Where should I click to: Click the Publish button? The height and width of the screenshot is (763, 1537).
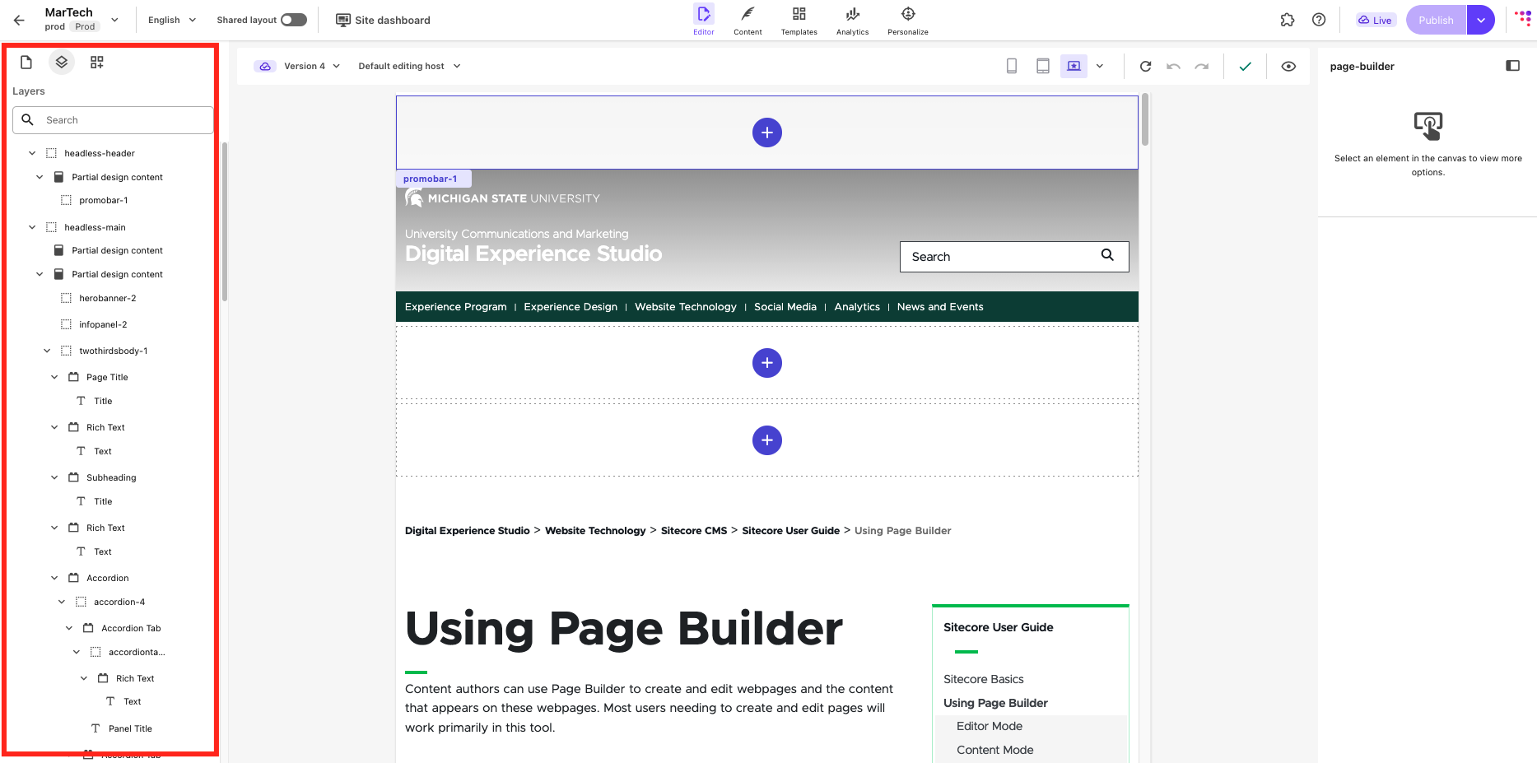coord(1437,21)
